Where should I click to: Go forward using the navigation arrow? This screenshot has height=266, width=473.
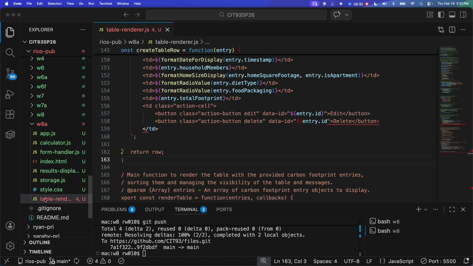coord(137,15)
